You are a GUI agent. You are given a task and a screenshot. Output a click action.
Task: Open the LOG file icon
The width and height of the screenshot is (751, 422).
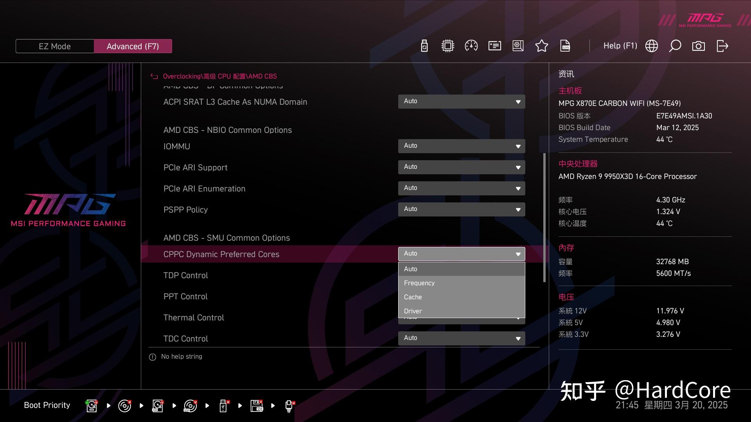[x=565, y=46]
